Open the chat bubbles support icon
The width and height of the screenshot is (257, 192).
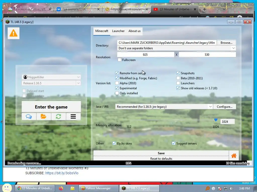click(x=29, y=116)
